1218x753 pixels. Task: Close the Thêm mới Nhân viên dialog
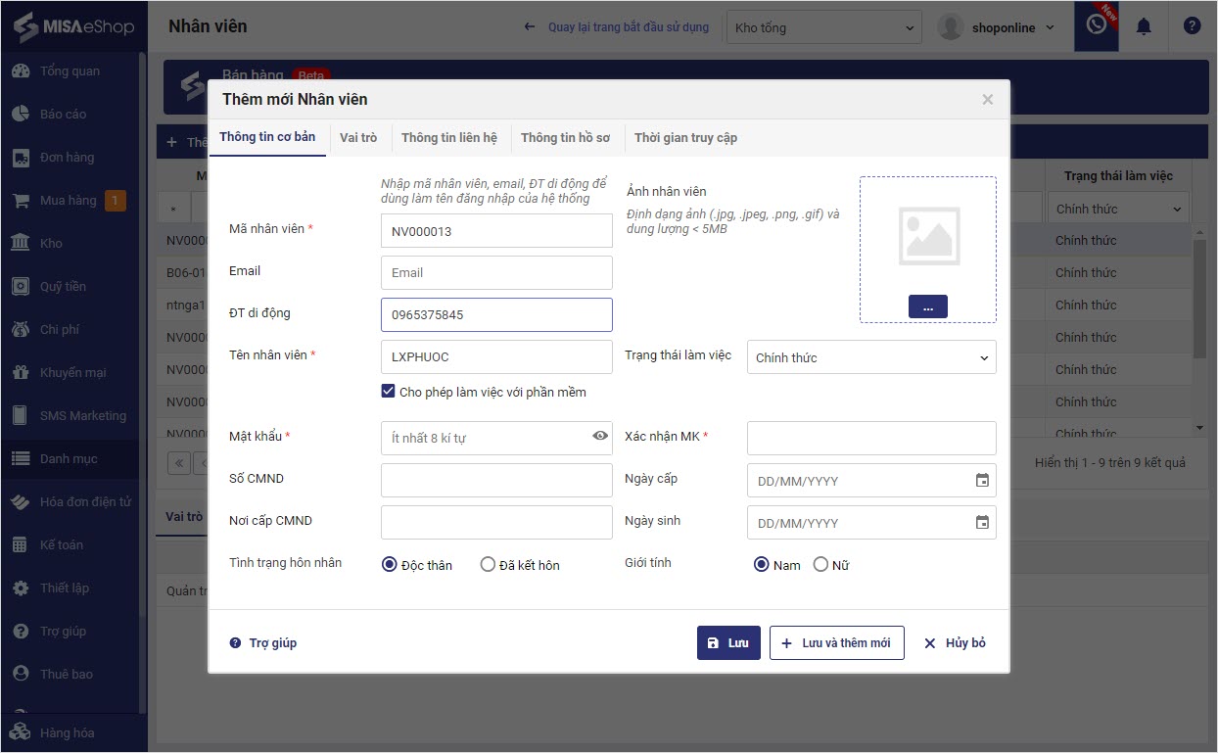(x=987, y=99)
